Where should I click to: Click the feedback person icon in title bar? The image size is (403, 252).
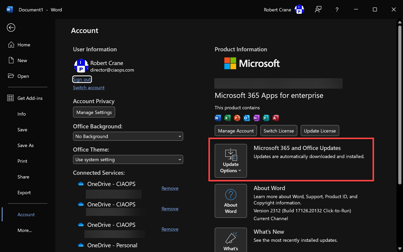(318, 9)
